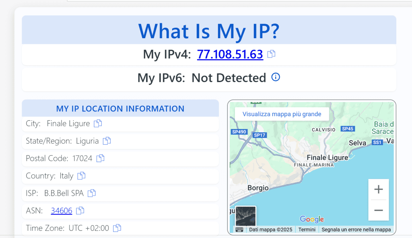This screenshot has width=412, height=238.
Task: Click Segnala un errore nella mappa
Action: click(356, 230)
